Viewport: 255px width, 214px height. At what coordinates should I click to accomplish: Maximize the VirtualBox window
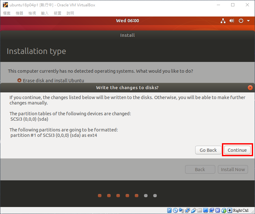coord(233,5)
